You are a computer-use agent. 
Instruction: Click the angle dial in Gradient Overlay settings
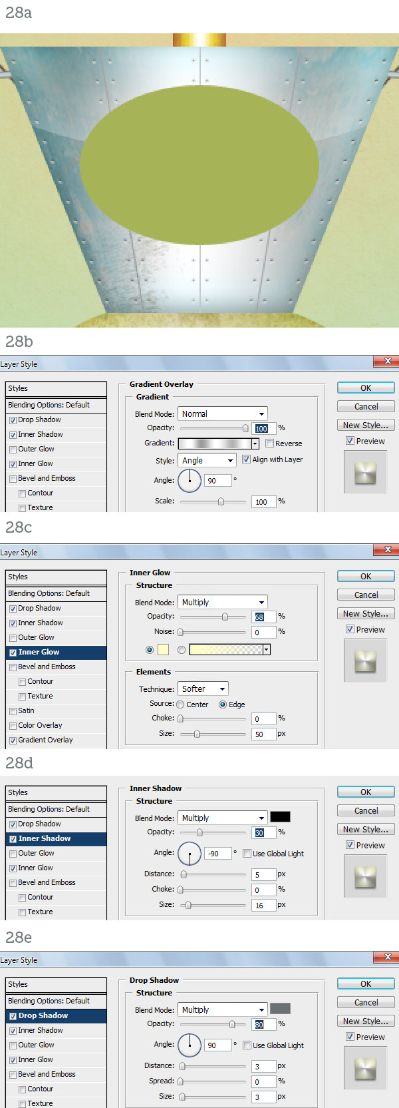[x=190, y=480]
